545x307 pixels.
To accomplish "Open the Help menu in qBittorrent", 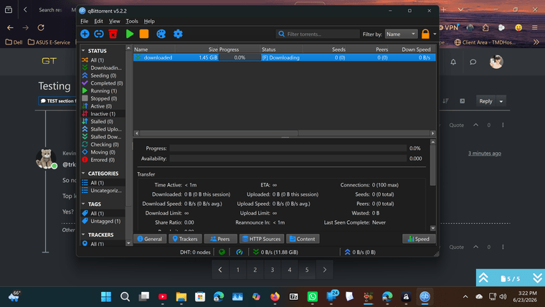I will [x=149, y=22].
